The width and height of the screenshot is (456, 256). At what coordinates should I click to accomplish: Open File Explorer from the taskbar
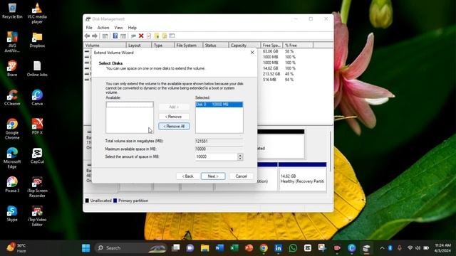click(204, 248)
